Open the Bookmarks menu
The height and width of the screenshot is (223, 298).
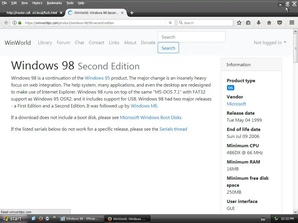pos(54,3)
